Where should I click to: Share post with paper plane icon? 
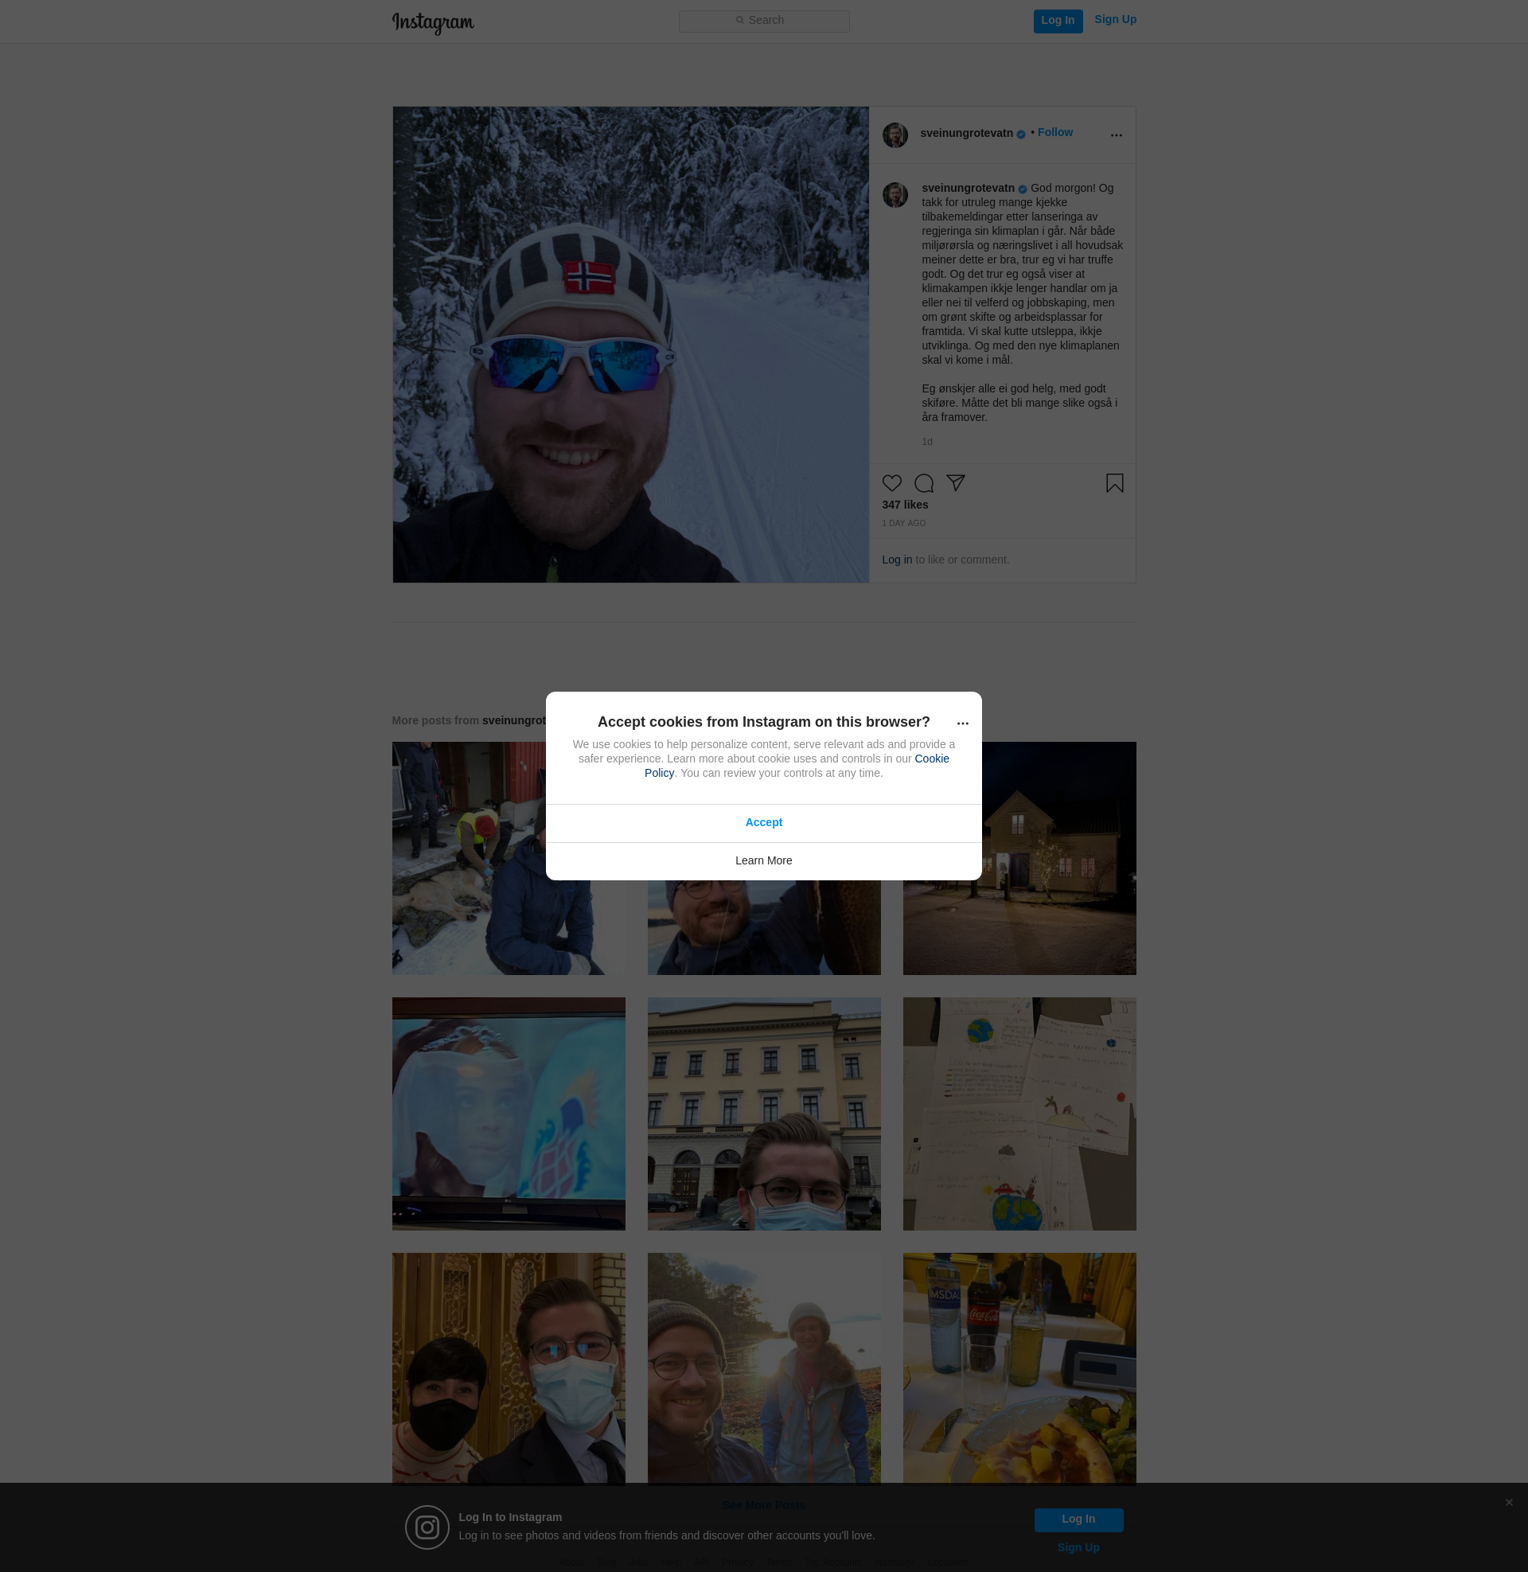coord(955,483)
